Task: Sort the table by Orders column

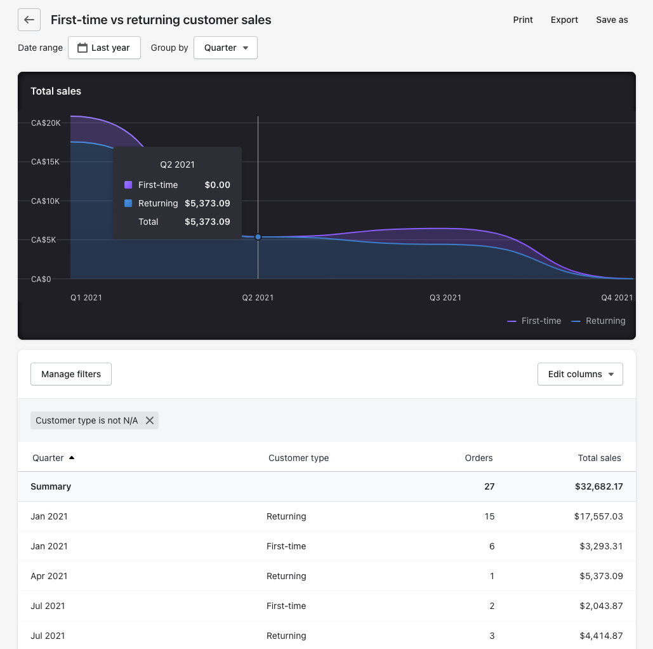Action: (x=478, y=457)
